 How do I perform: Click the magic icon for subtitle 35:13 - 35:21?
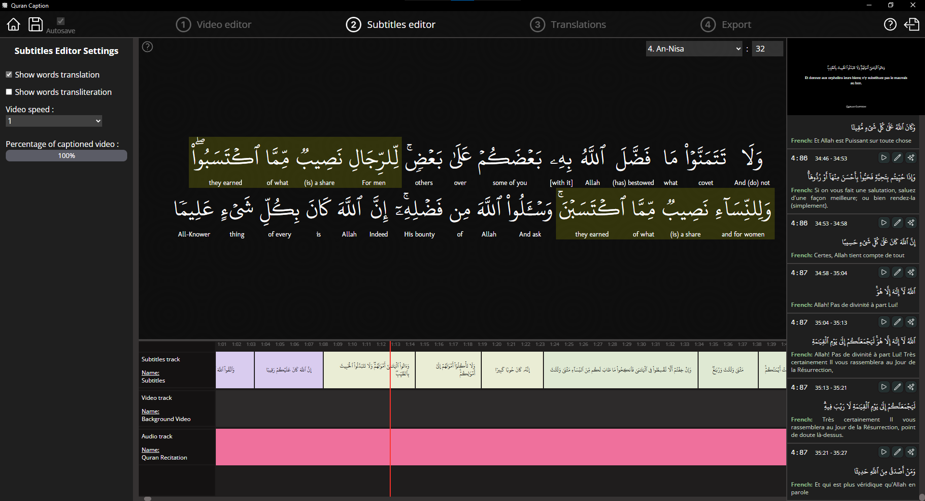pos(911,387)
